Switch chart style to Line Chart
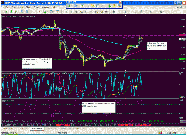 [16, 12]
